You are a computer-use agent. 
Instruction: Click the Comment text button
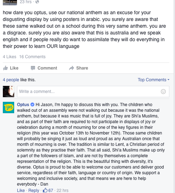(x=47, y=68)
